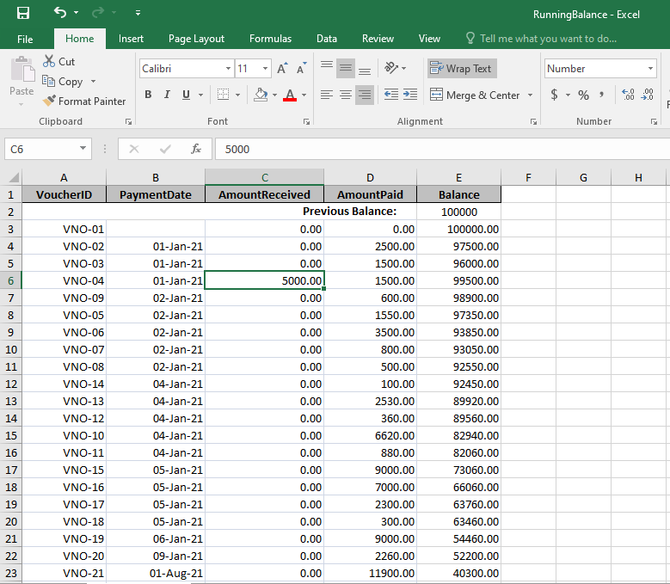Increase font size with the larger A
The height and width of the screenshot is (584, 670).
click(282, 68)
